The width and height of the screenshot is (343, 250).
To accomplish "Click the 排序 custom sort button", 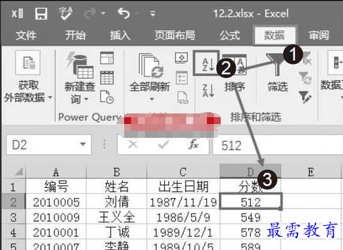I will (235, 73).
